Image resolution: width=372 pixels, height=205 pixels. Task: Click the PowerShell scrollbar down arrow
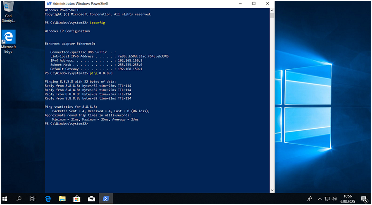tap(272, 190)
